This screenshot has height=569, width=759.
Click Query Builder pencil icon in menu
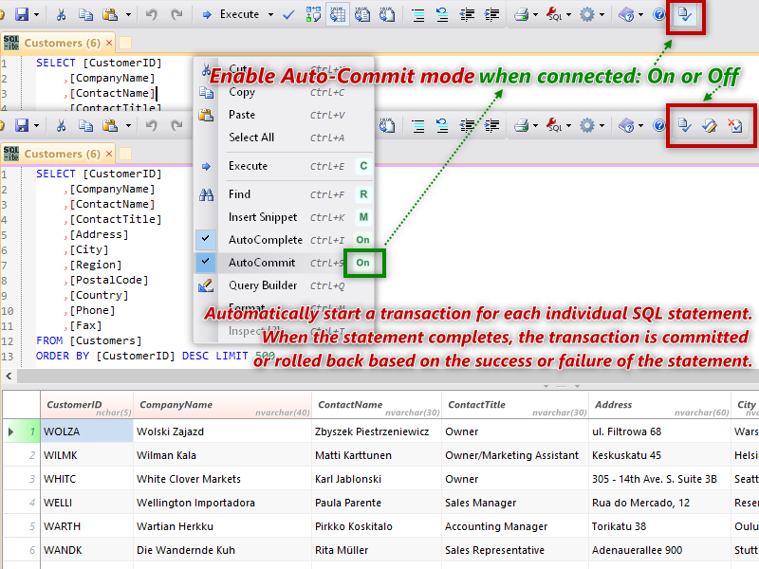(206, 285)
